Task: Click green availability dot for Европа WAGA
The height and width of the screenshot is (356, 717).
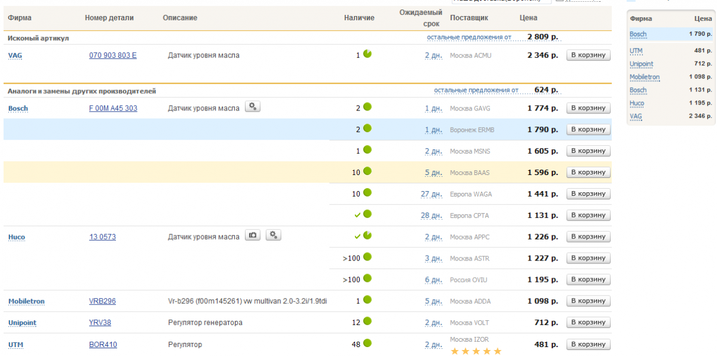Action: pyautogui.click(x=367, y=193)
